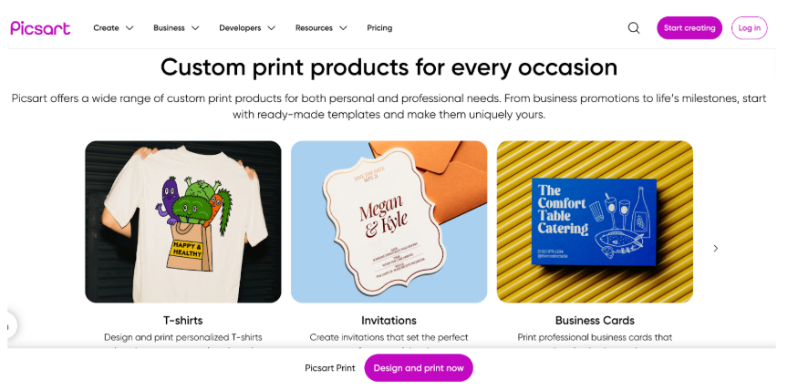Advance carousel with right arrow icon
Viewport: 798px width, 390px height.
716,248
